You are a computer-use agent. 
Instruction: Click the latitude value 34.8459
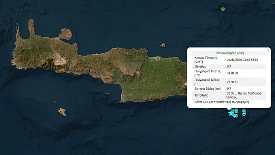(x=232, y=73)
